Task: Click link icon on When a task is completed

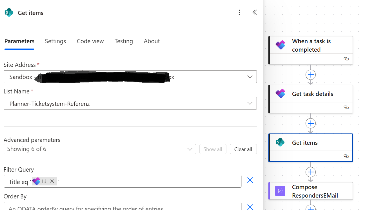Action: click(346, 59)
